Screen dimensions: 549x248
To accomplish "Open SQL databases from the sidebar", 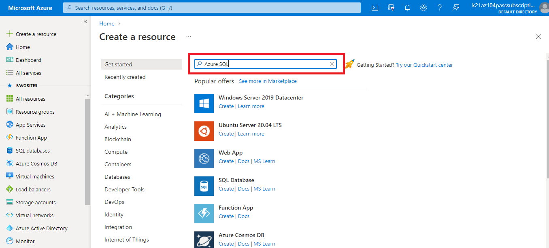I will point(33,150).
